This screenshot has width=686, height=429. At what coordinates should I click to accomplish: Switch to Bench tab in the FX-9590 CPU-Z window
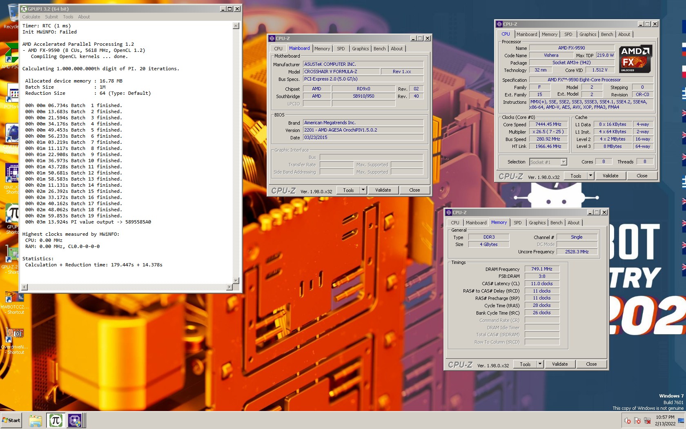(607, 34)
